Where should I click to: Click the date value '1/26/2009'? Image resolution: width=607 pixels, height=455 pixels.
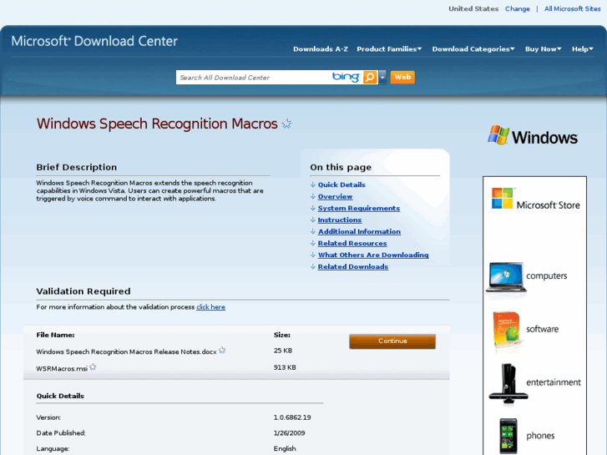coord(289,433)
